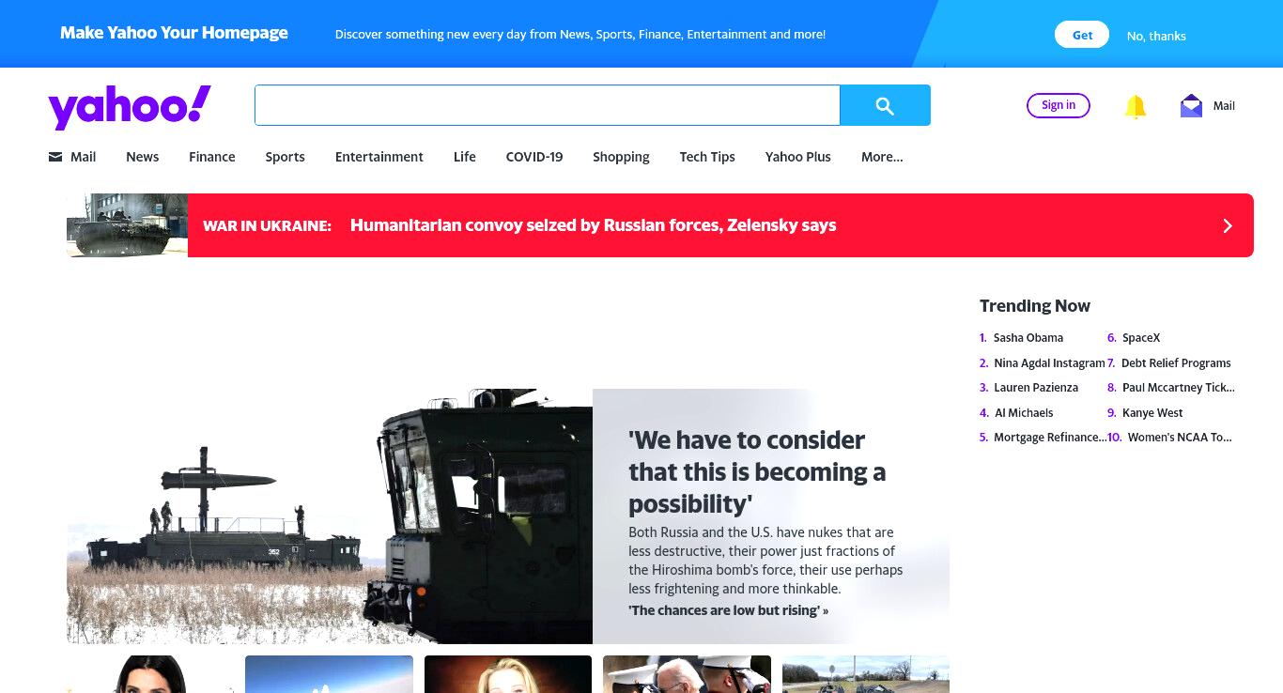
Task: Dismiss promo with No, thanks
Action: (1156, 36)
